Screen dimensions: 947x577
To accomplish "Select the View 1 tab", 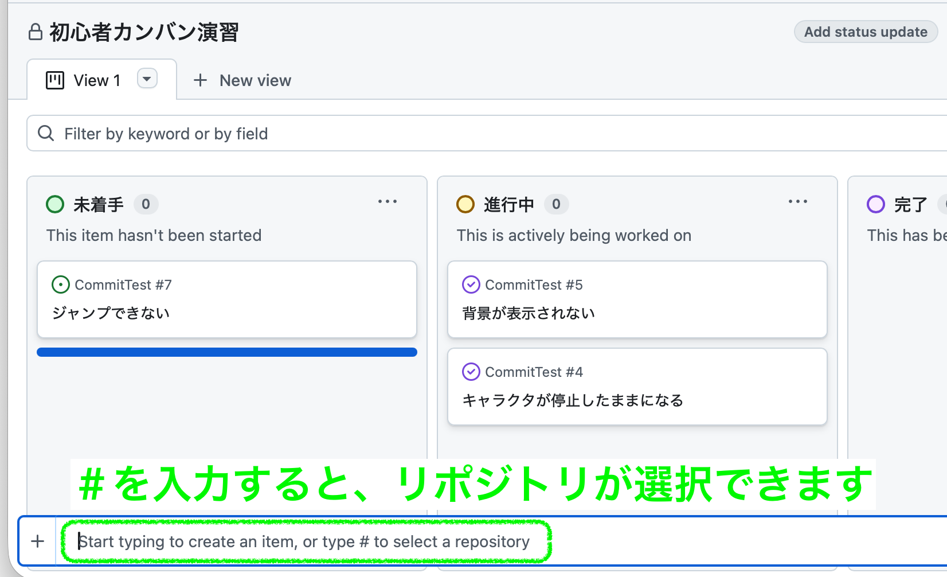I will coord(97,80).
